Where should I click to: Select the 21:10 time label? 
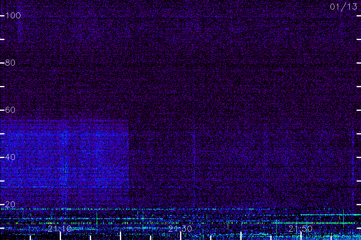point(60,229)
